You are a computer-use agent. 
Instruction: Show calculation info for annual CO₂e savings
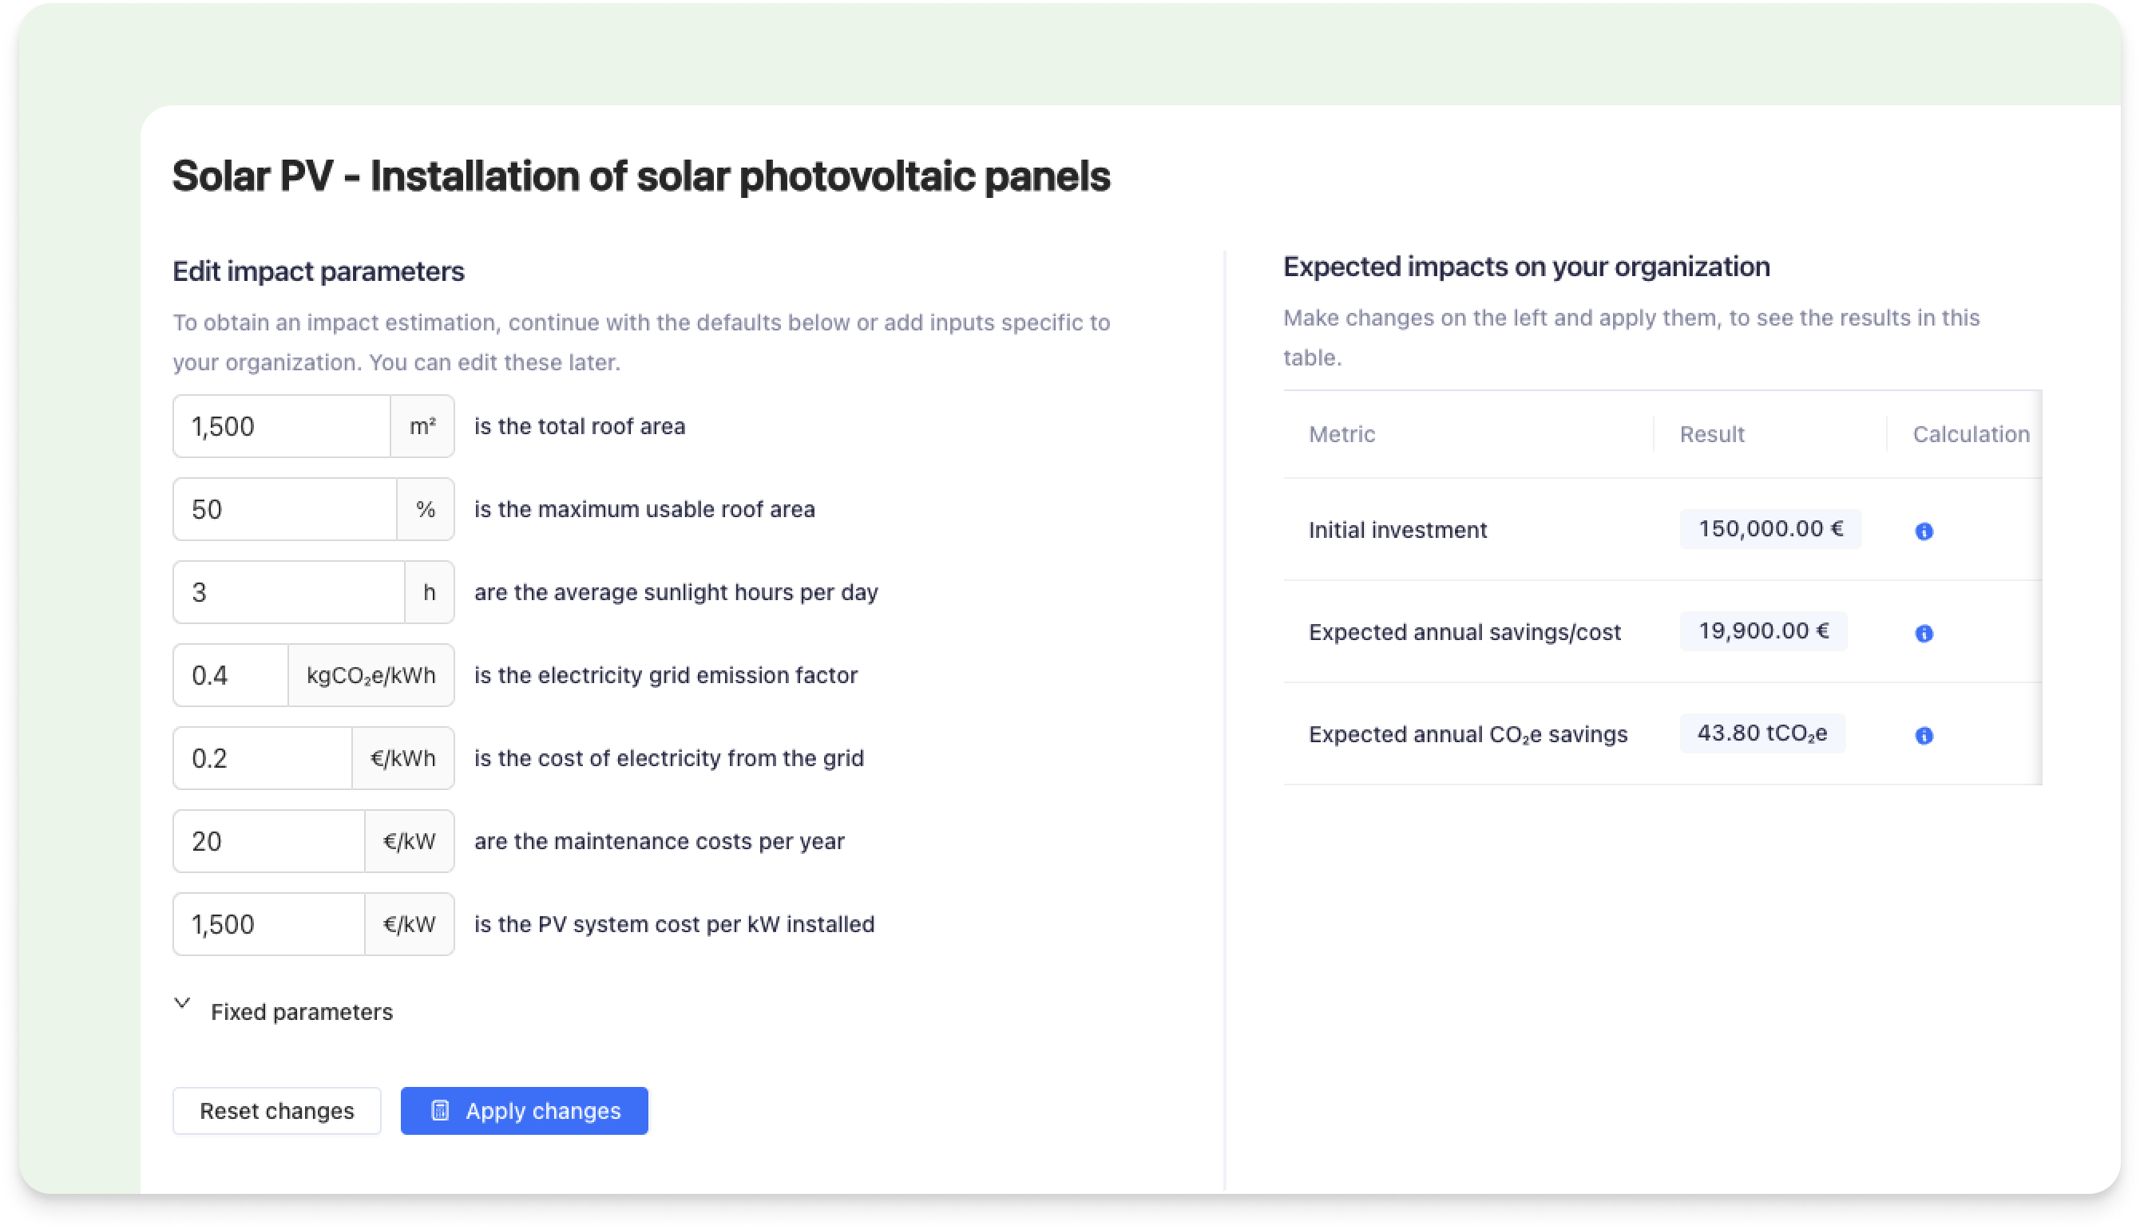(x=1923, y=735)
